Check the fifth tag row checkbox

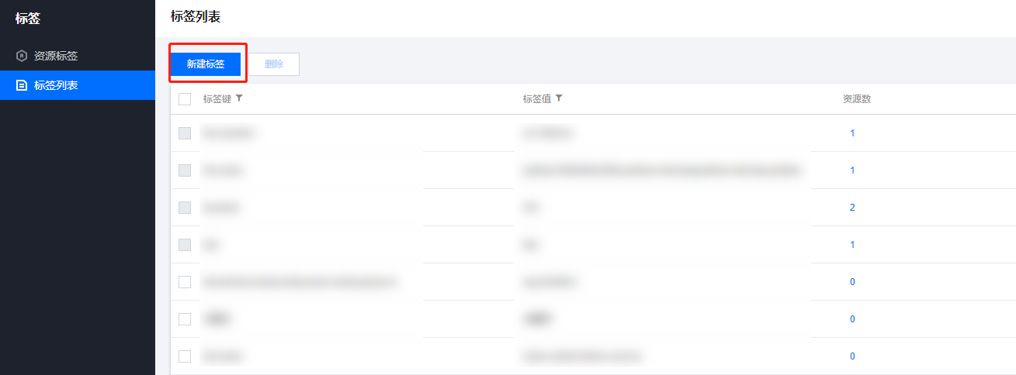tap(185, 282)
